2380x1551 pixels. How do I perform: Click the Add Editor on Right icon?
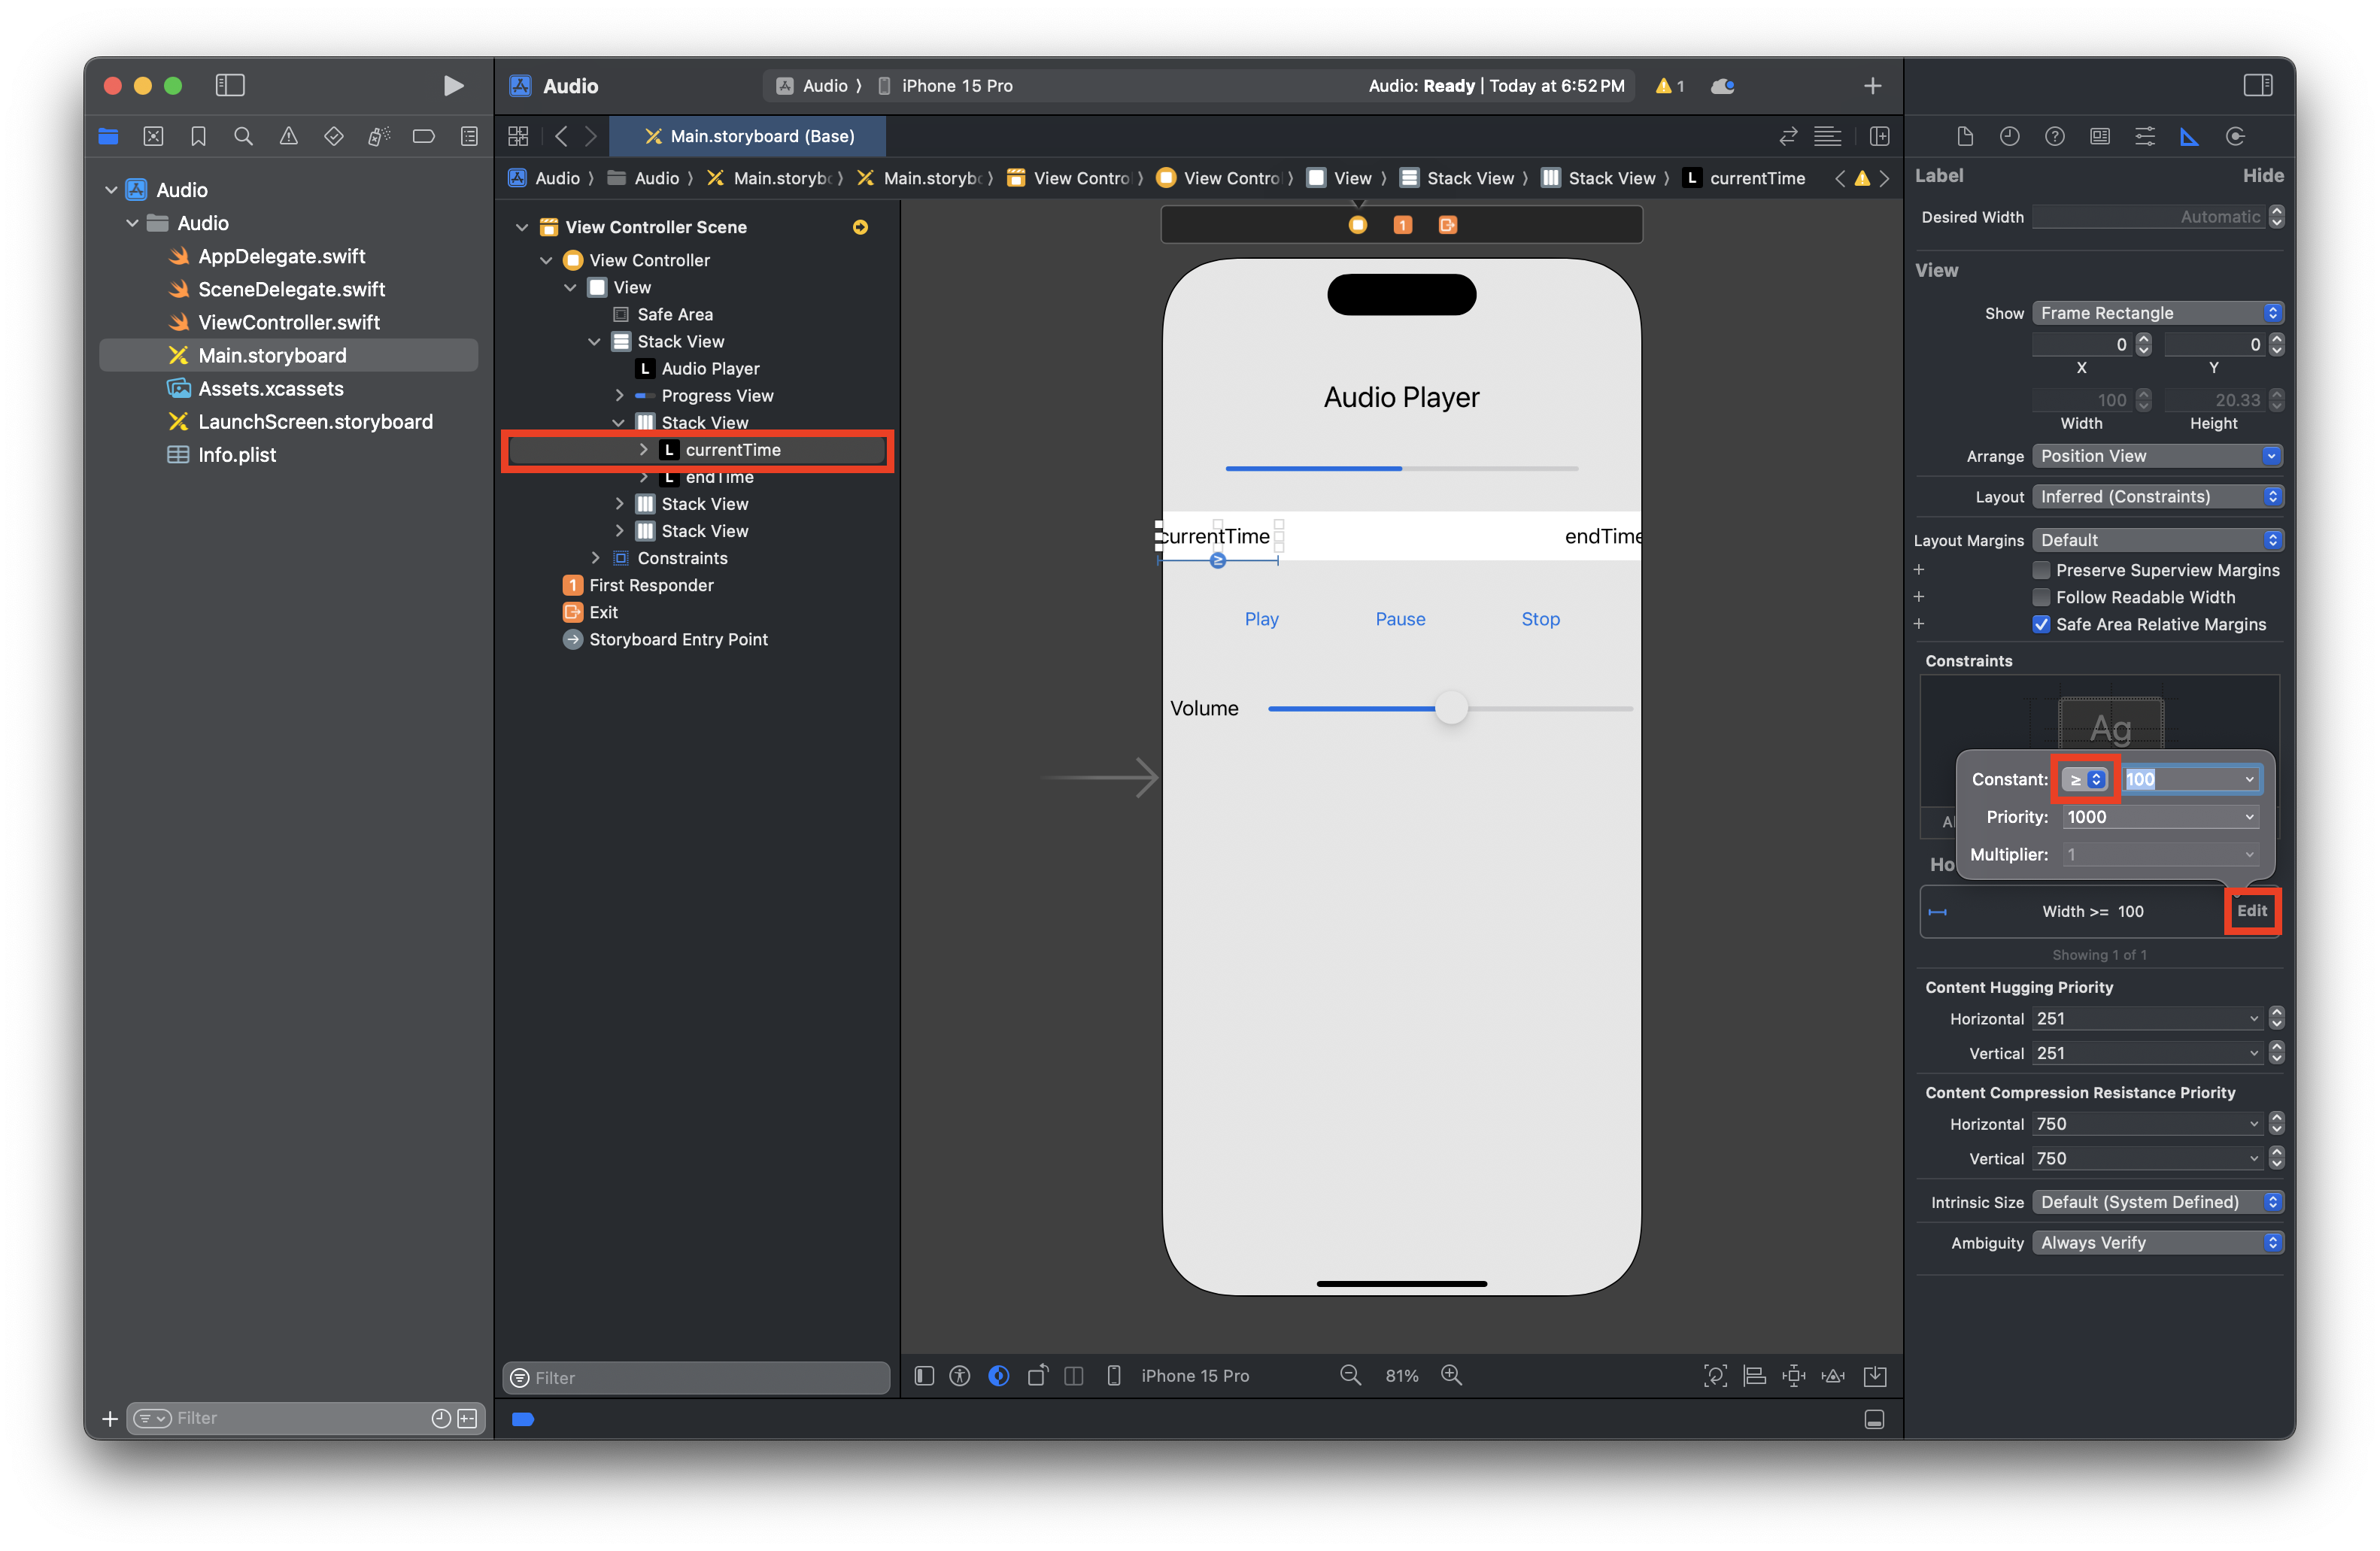tap(1879, 136)
